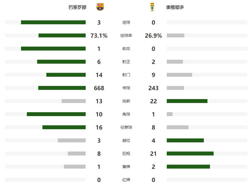
Task: Click Barcelona's green 73.1% possession bar
Action: click(x=62, y=36)
